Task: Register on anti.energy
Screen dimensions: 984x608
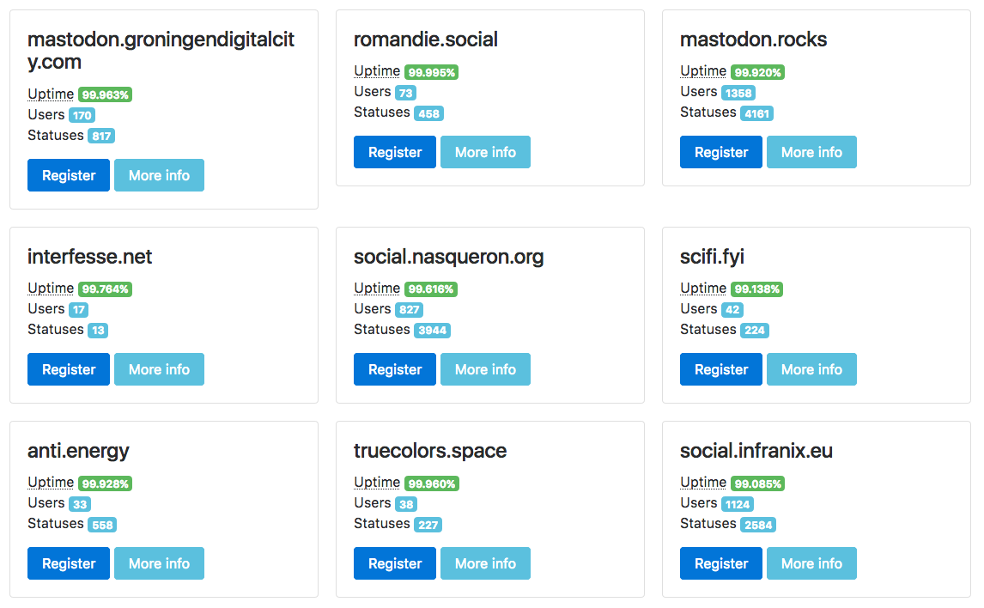Action: pos(69,563)
